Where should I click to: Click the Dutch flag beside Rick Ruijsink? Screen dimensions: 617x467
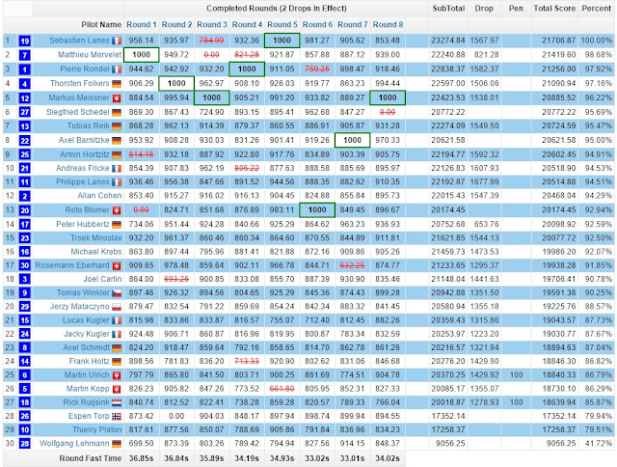pyautogui.click(x=117, y=402)
